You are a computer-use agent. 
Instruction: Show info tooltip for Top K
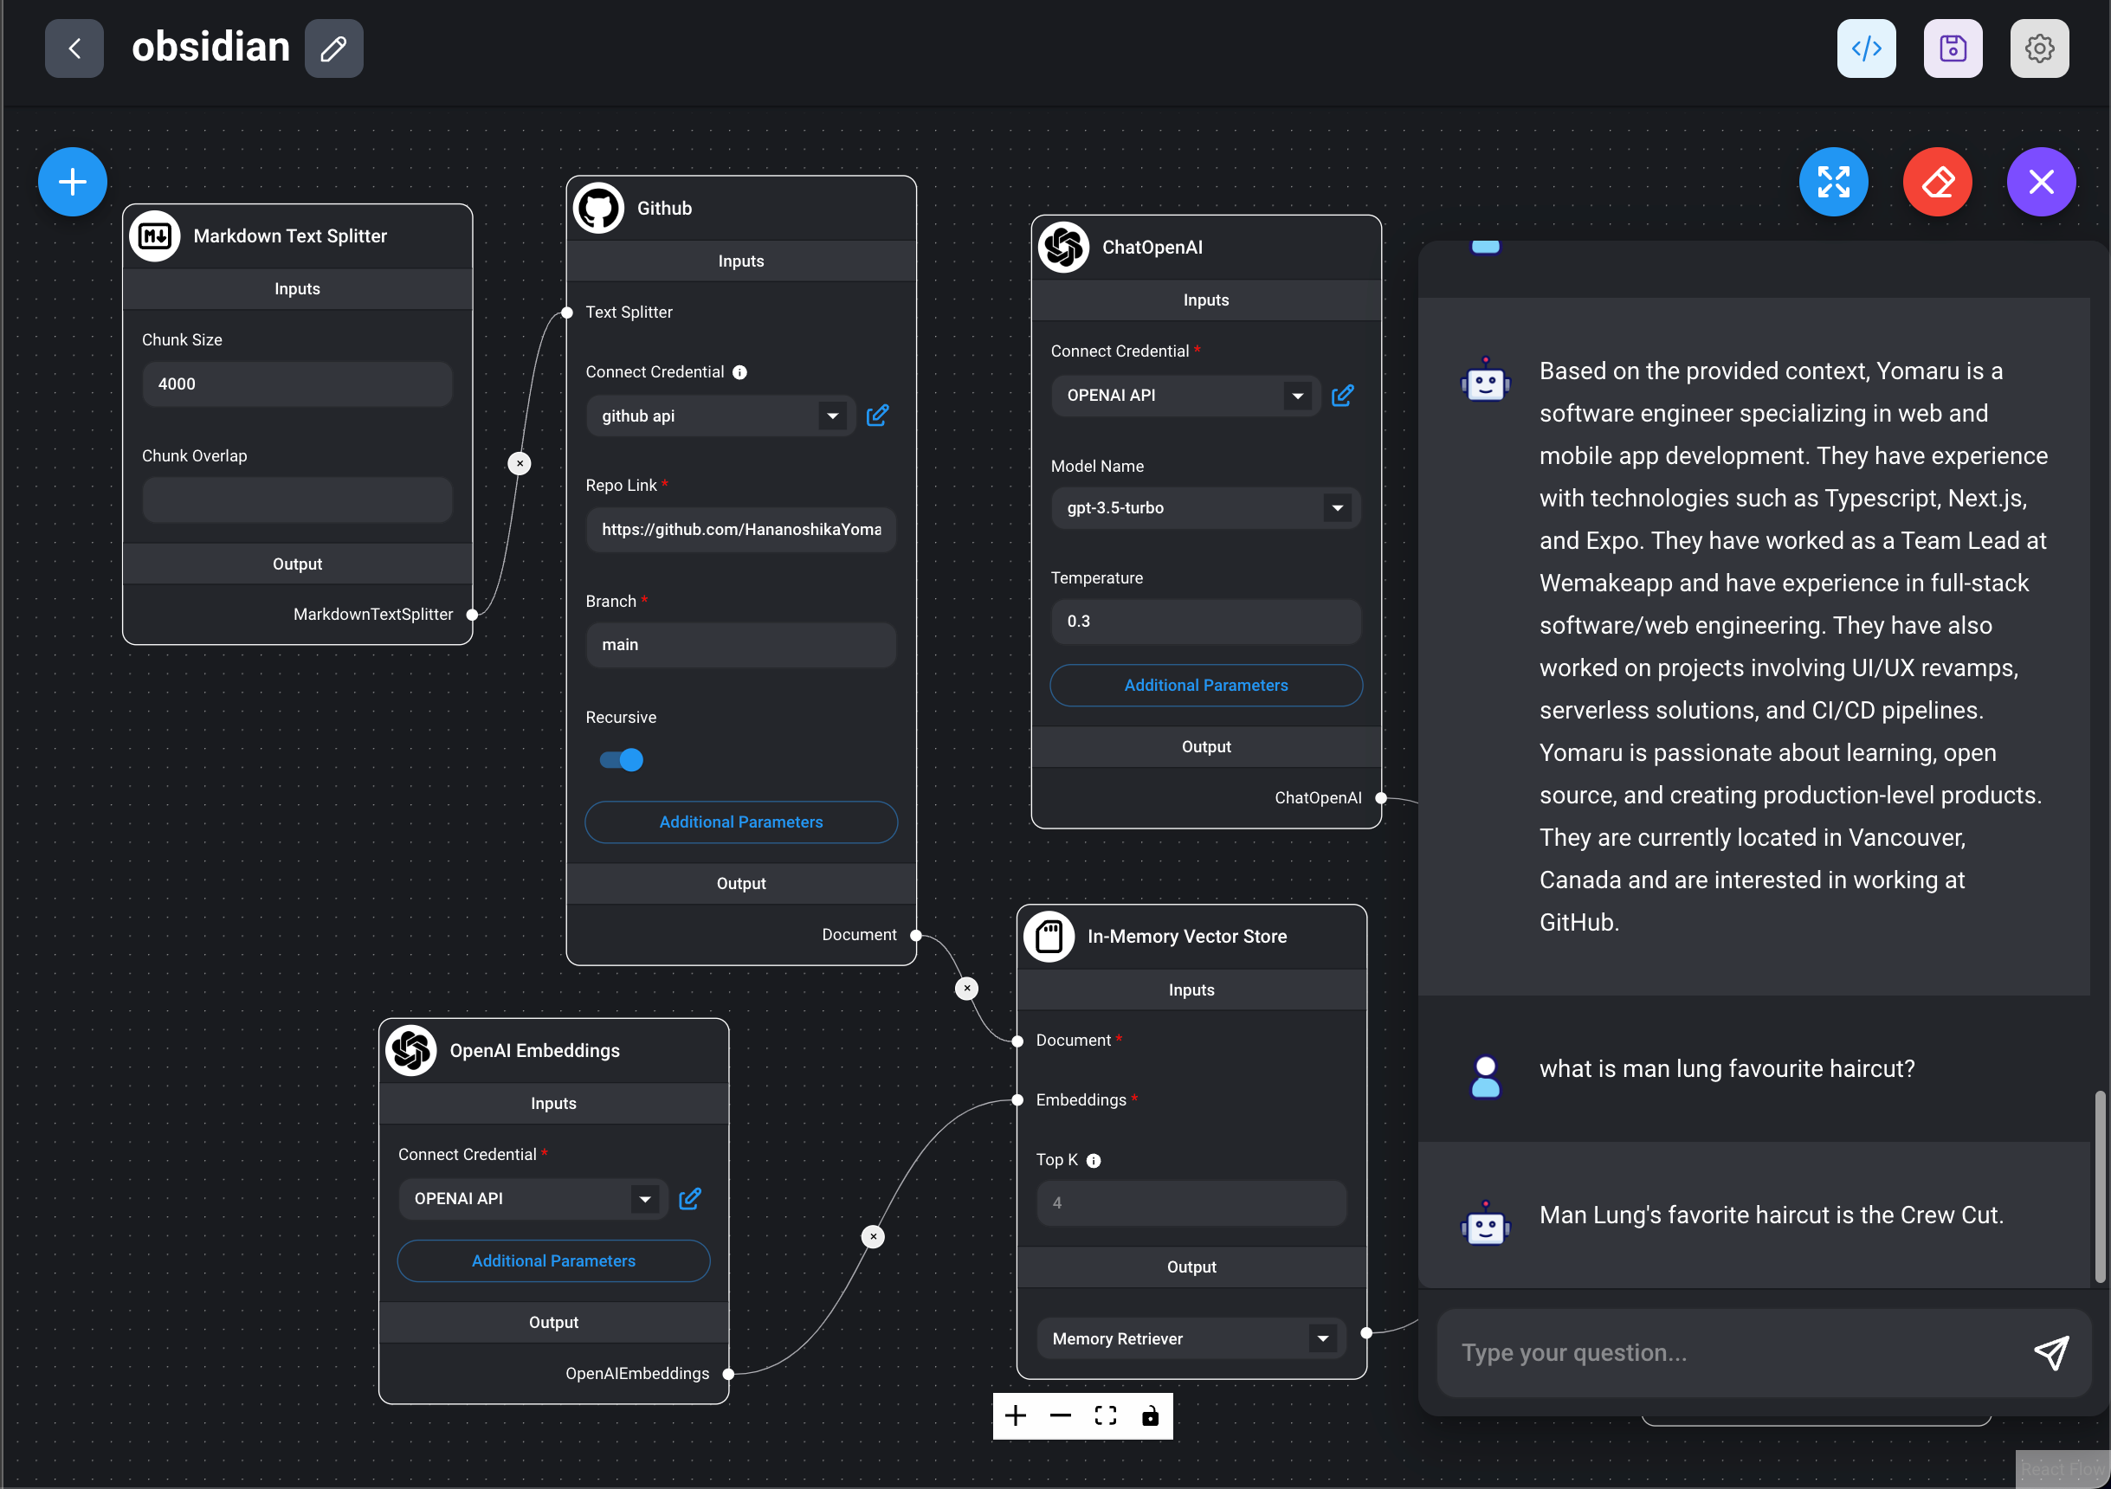1094,1161
